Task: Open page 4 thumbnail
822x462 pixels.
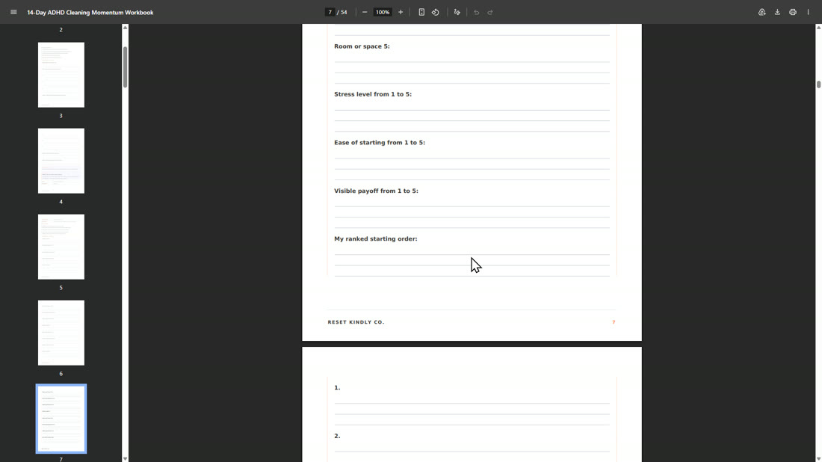Action: (61, 161)
